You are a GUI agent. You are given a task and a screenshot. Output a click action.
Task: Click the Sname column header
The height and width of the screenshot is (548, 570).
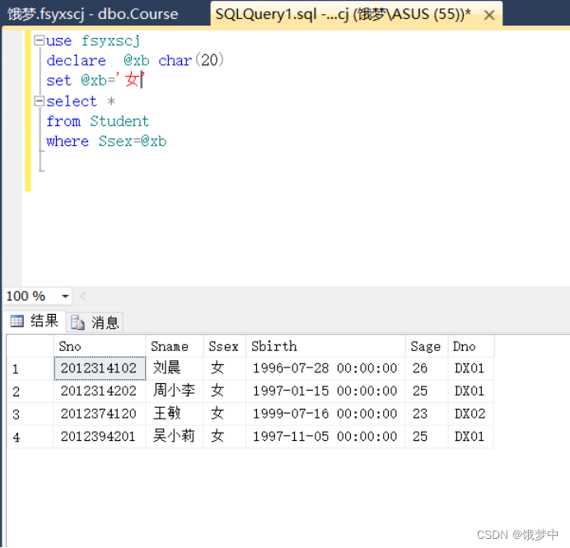tap(175, 347)
